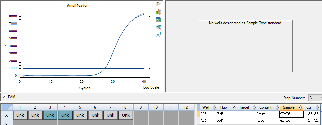
Task: Open the chart settings bar-graph gear icon
Action: click(158, 12)
